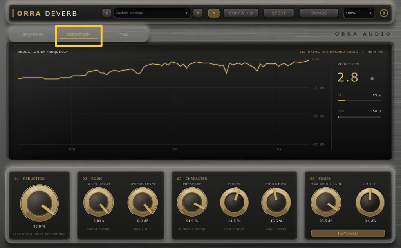
Task: Toggle the BYPASS button
Action: pyautogui.click(x=319, y=13)
